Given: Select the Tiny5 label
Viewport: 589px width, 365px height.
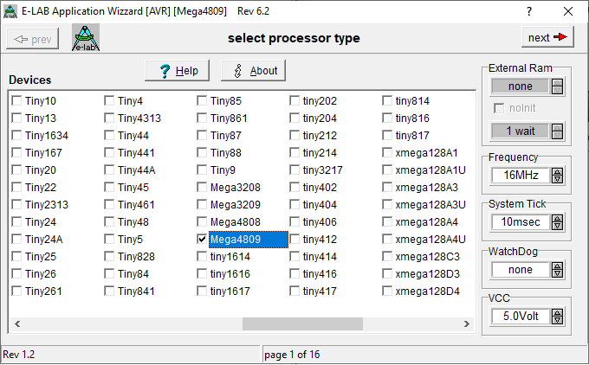Looking at the screenshot, I should coord(130,240).
